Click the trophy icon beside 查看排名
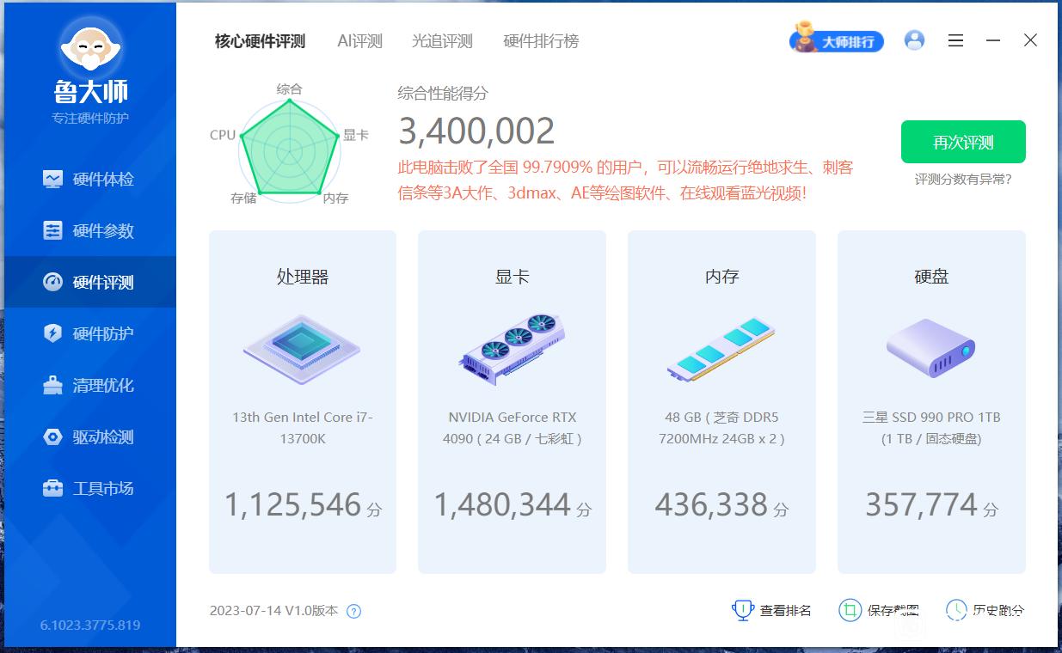 tap(742, 610)
